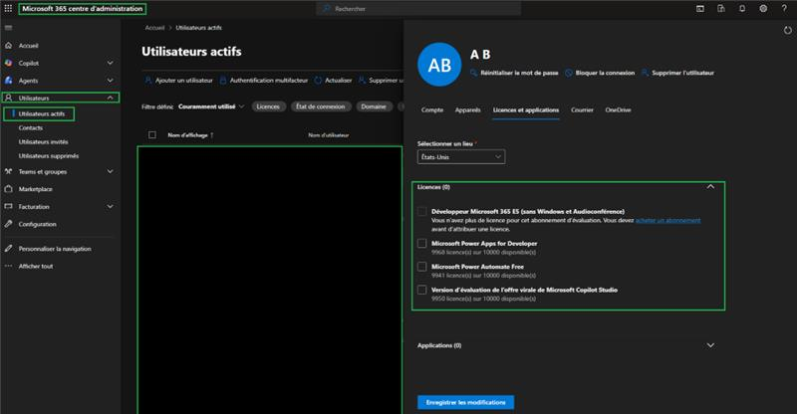Image resolution: width=797 pixels, height=414 pixels.
Task: Switch to the Compte tab
Action: 432,109
